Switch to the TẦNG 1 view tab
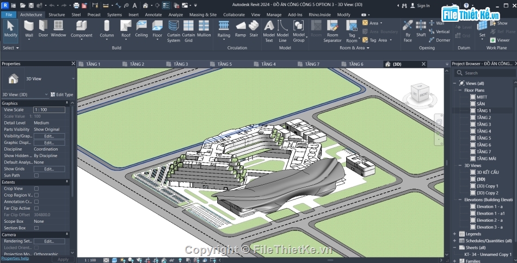 [93, 64]
